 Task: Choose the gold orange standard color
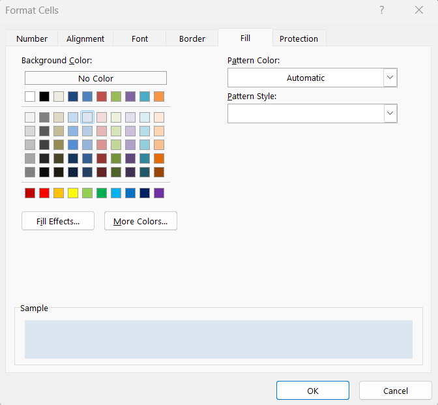[59, 193]
